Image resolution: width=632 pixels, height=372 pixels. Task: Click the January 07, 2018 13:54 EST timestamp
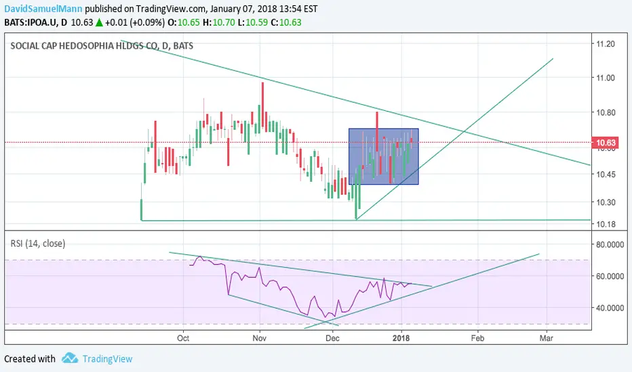[x=264, y=8]
